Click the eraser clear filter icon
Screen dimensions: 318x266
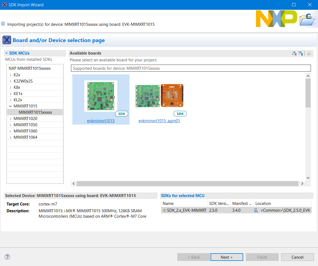click(x=309, y=53)
